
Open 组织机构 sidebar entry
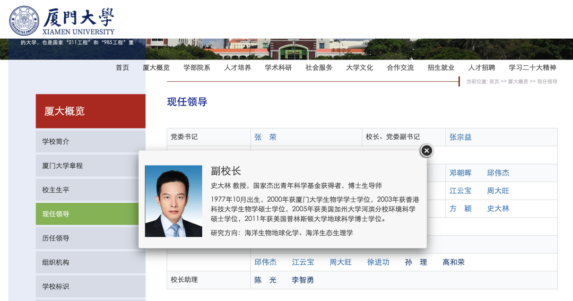point(56,262)
